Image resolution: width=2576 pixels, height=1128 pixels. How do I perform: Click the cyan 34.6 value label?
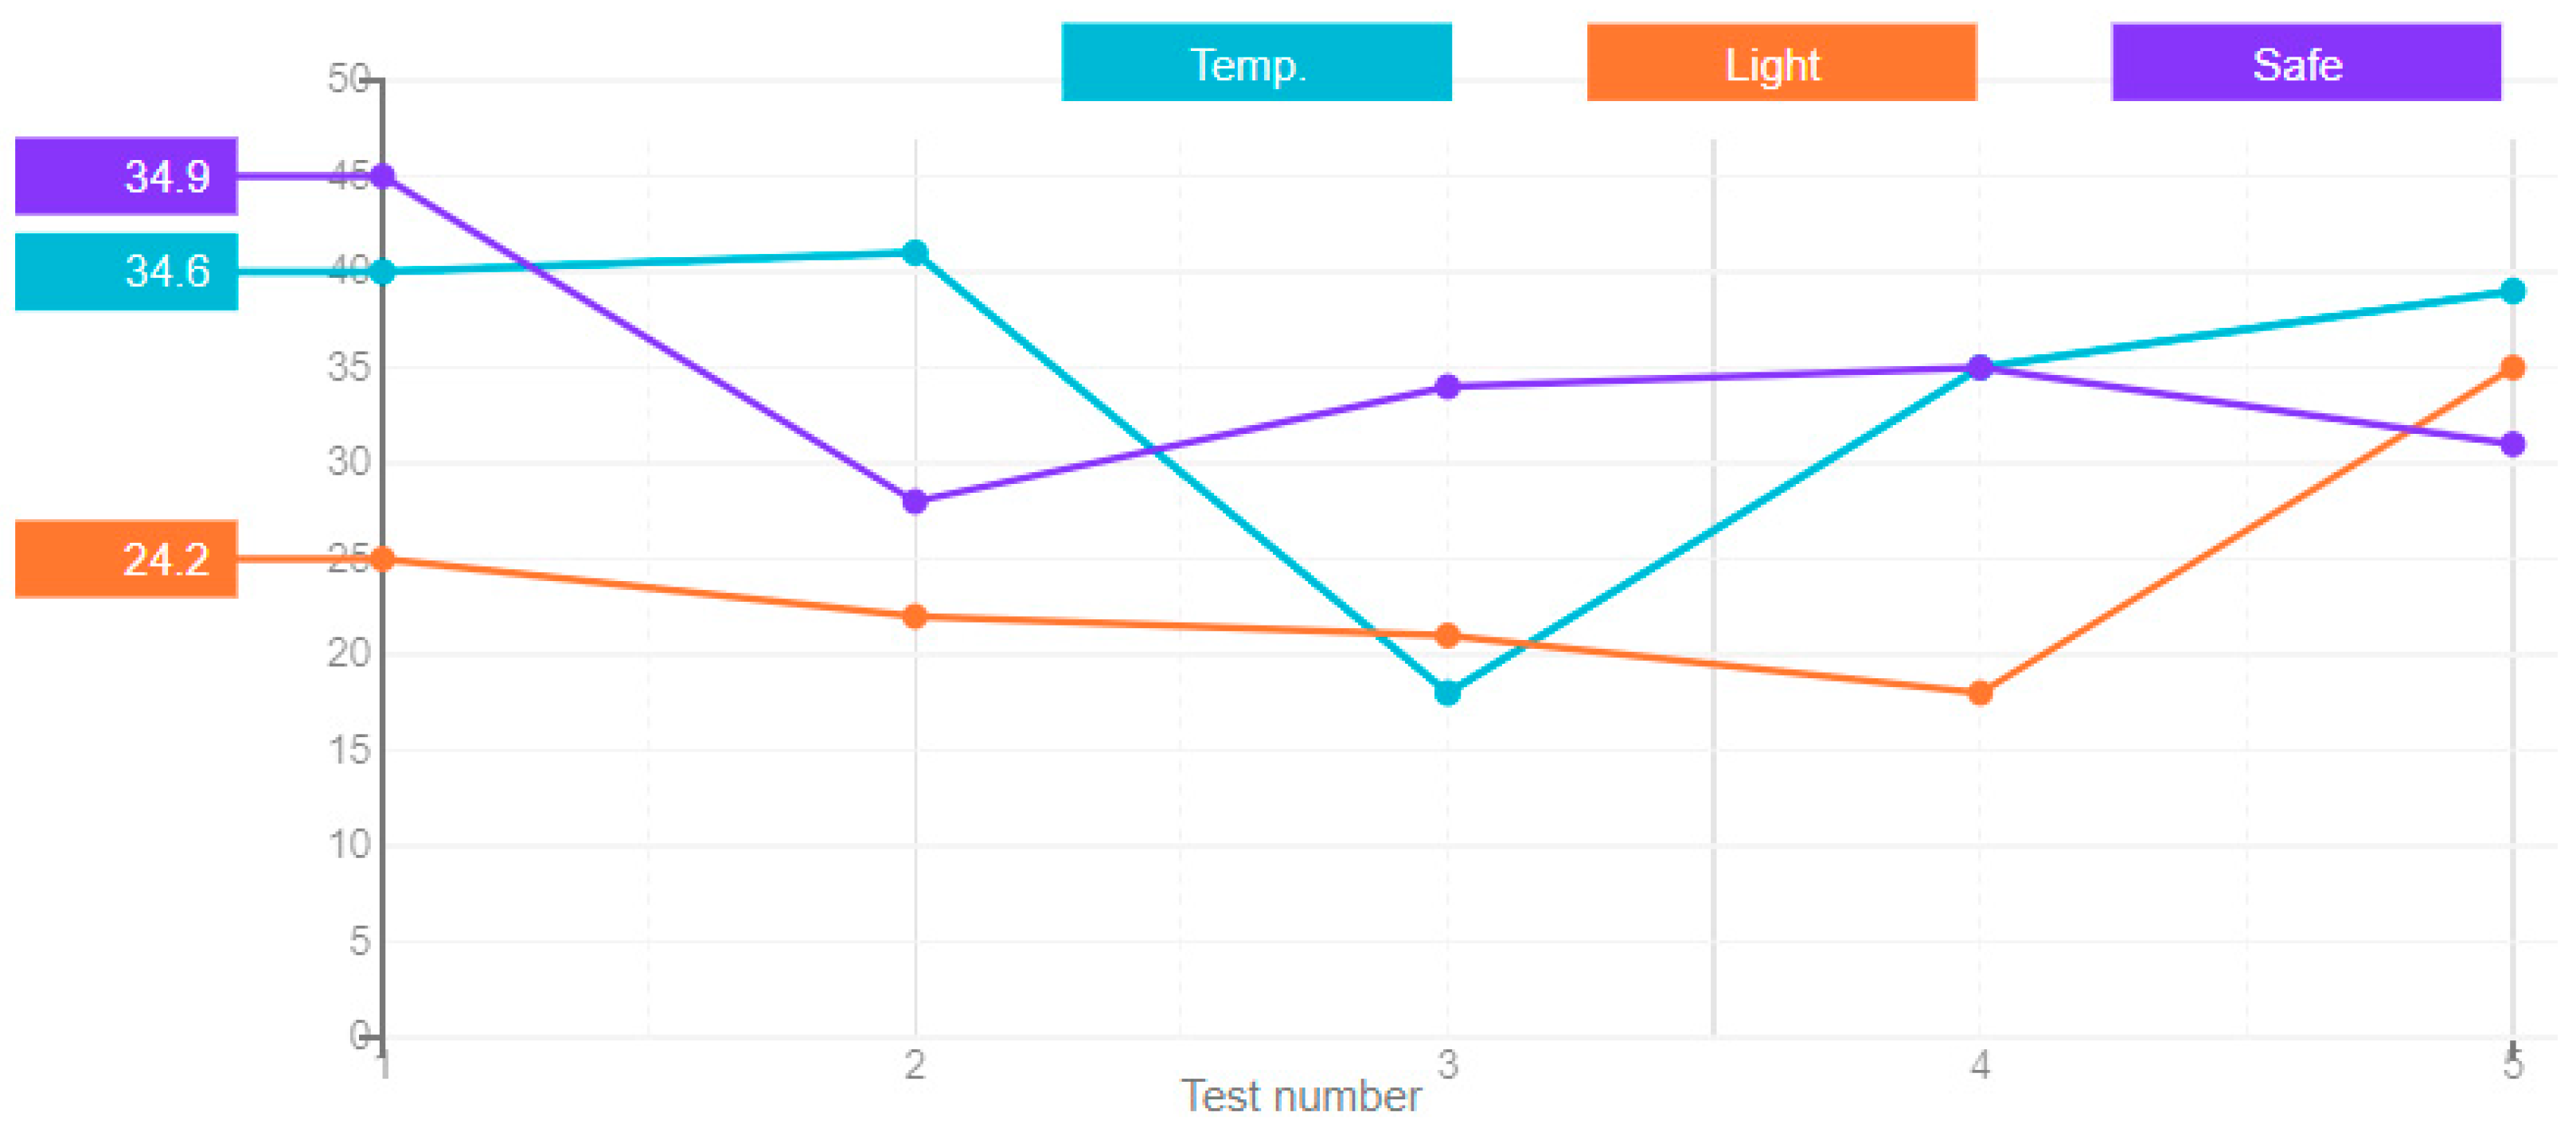126,272
